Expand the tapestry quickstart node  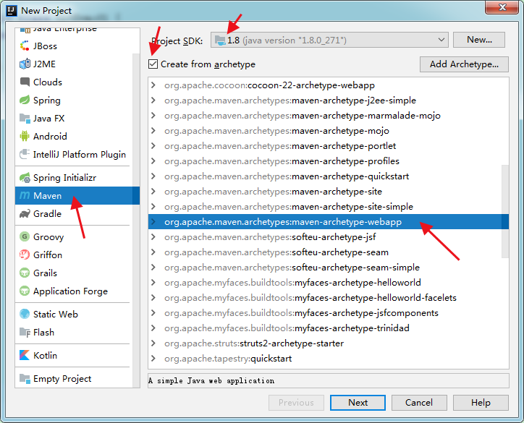tap(153, 359)
